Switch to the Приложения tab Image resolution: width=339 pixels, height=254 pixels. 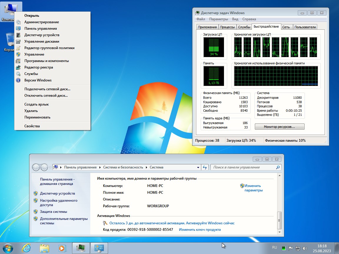pos(207,27)
